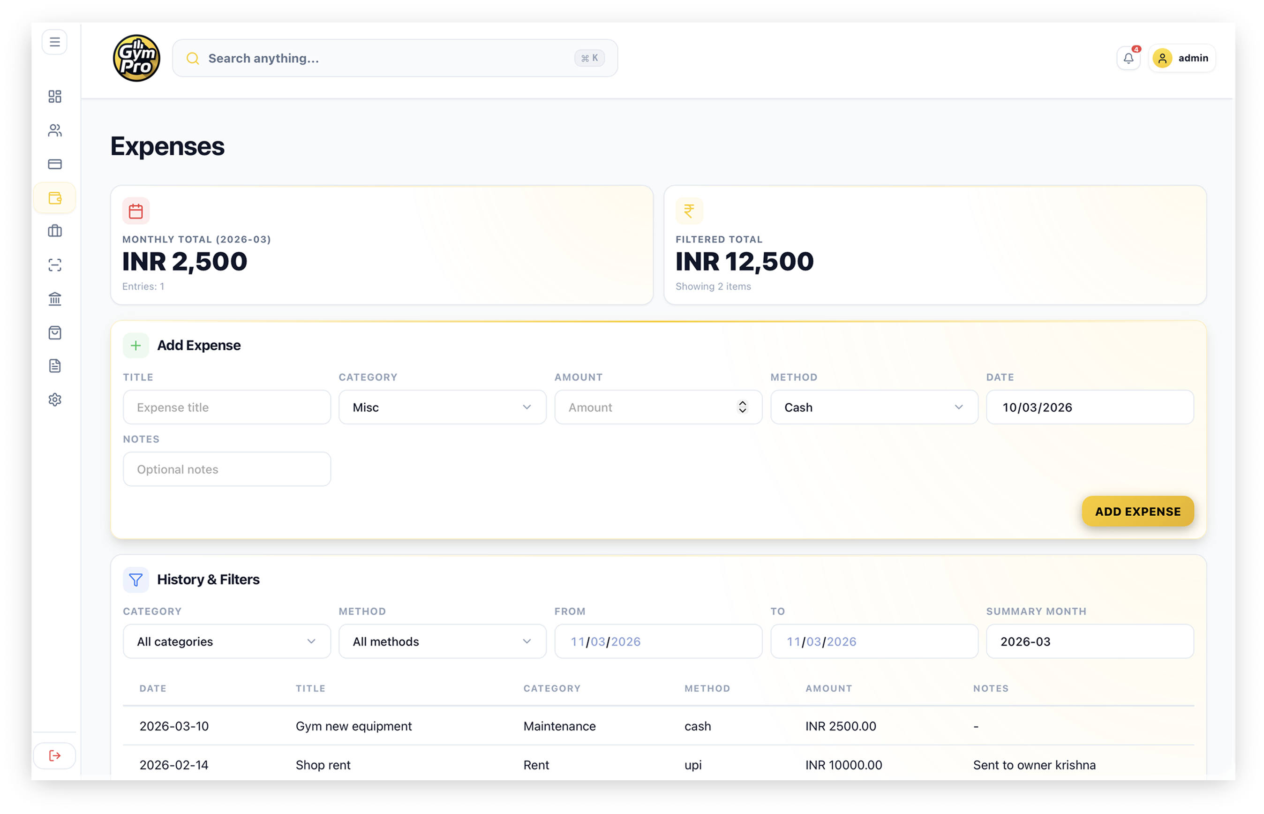This screenshot has height=814, width=1264.
Task: Select the Members people icon
Action: pos(54,130)
